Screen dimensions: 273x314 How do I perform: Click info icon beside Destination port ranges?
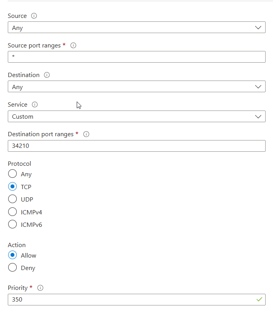pos(86,134)
